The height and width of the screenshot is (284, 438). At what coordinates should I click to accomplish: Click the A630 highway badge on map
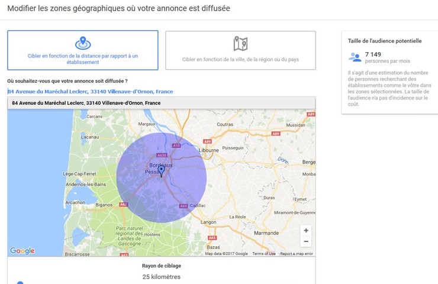pyautogui.click(x=162, y=155)
